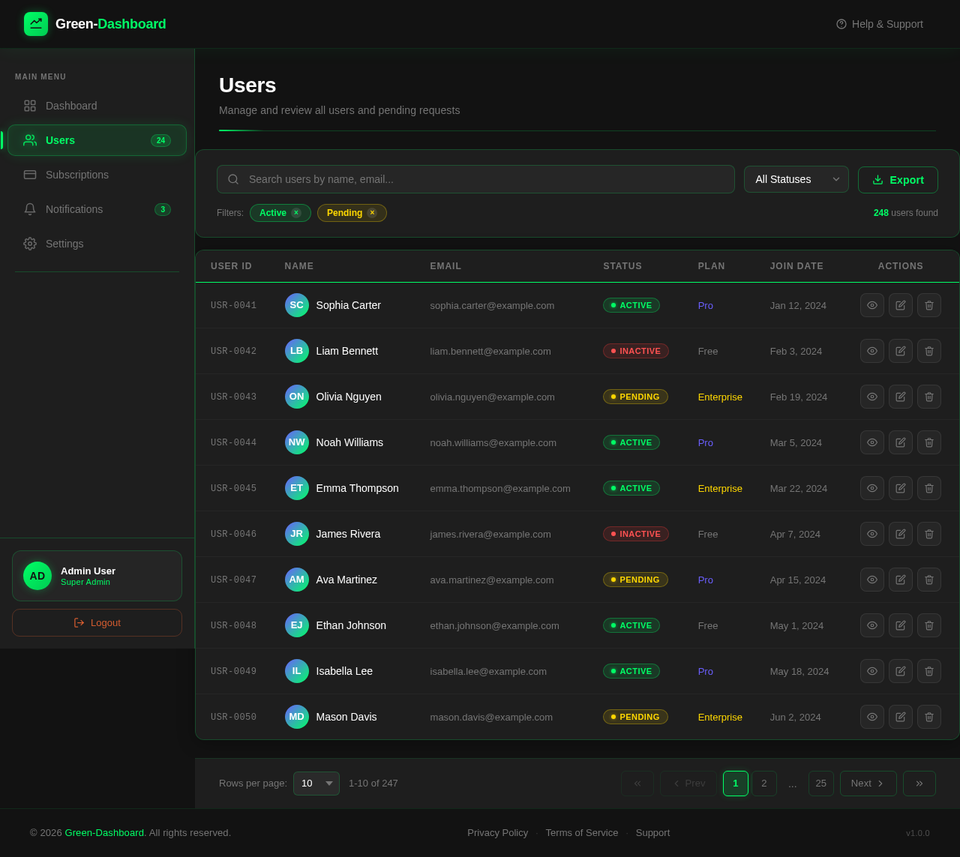Viewport: 960px width, 857px height.
Task: Open Settings from main menu
Action: [x=97, y=244]
